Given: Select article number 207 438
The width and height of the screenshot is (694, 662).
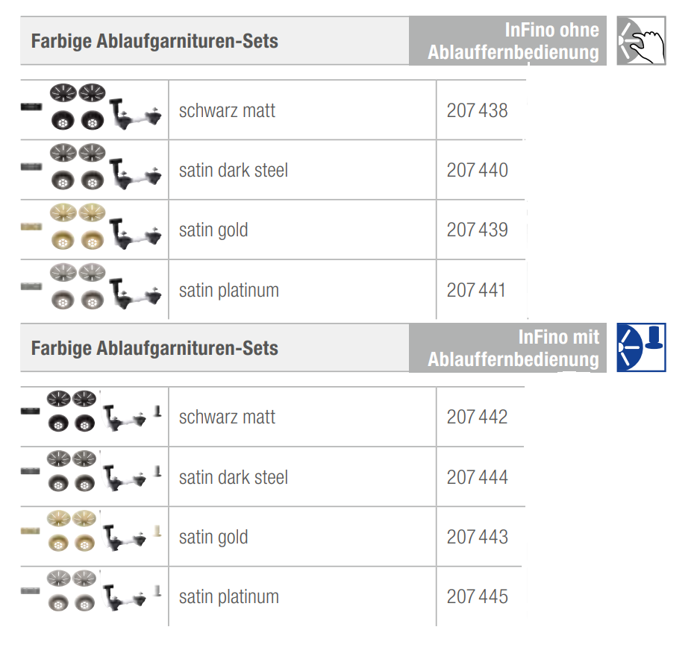Looking at the screenshot, I should click(x=477, y=111).
